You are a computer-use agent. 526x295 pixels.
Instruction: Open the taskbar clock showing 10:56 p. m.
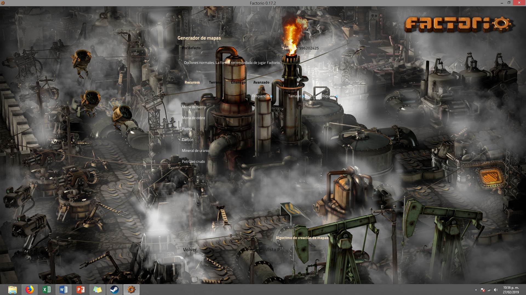(511, 290)
